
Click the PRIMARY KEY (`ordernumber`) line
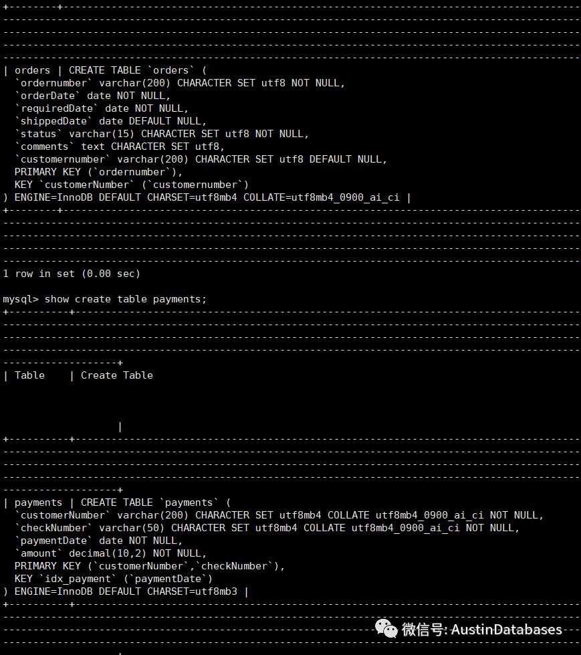[98, 172]
